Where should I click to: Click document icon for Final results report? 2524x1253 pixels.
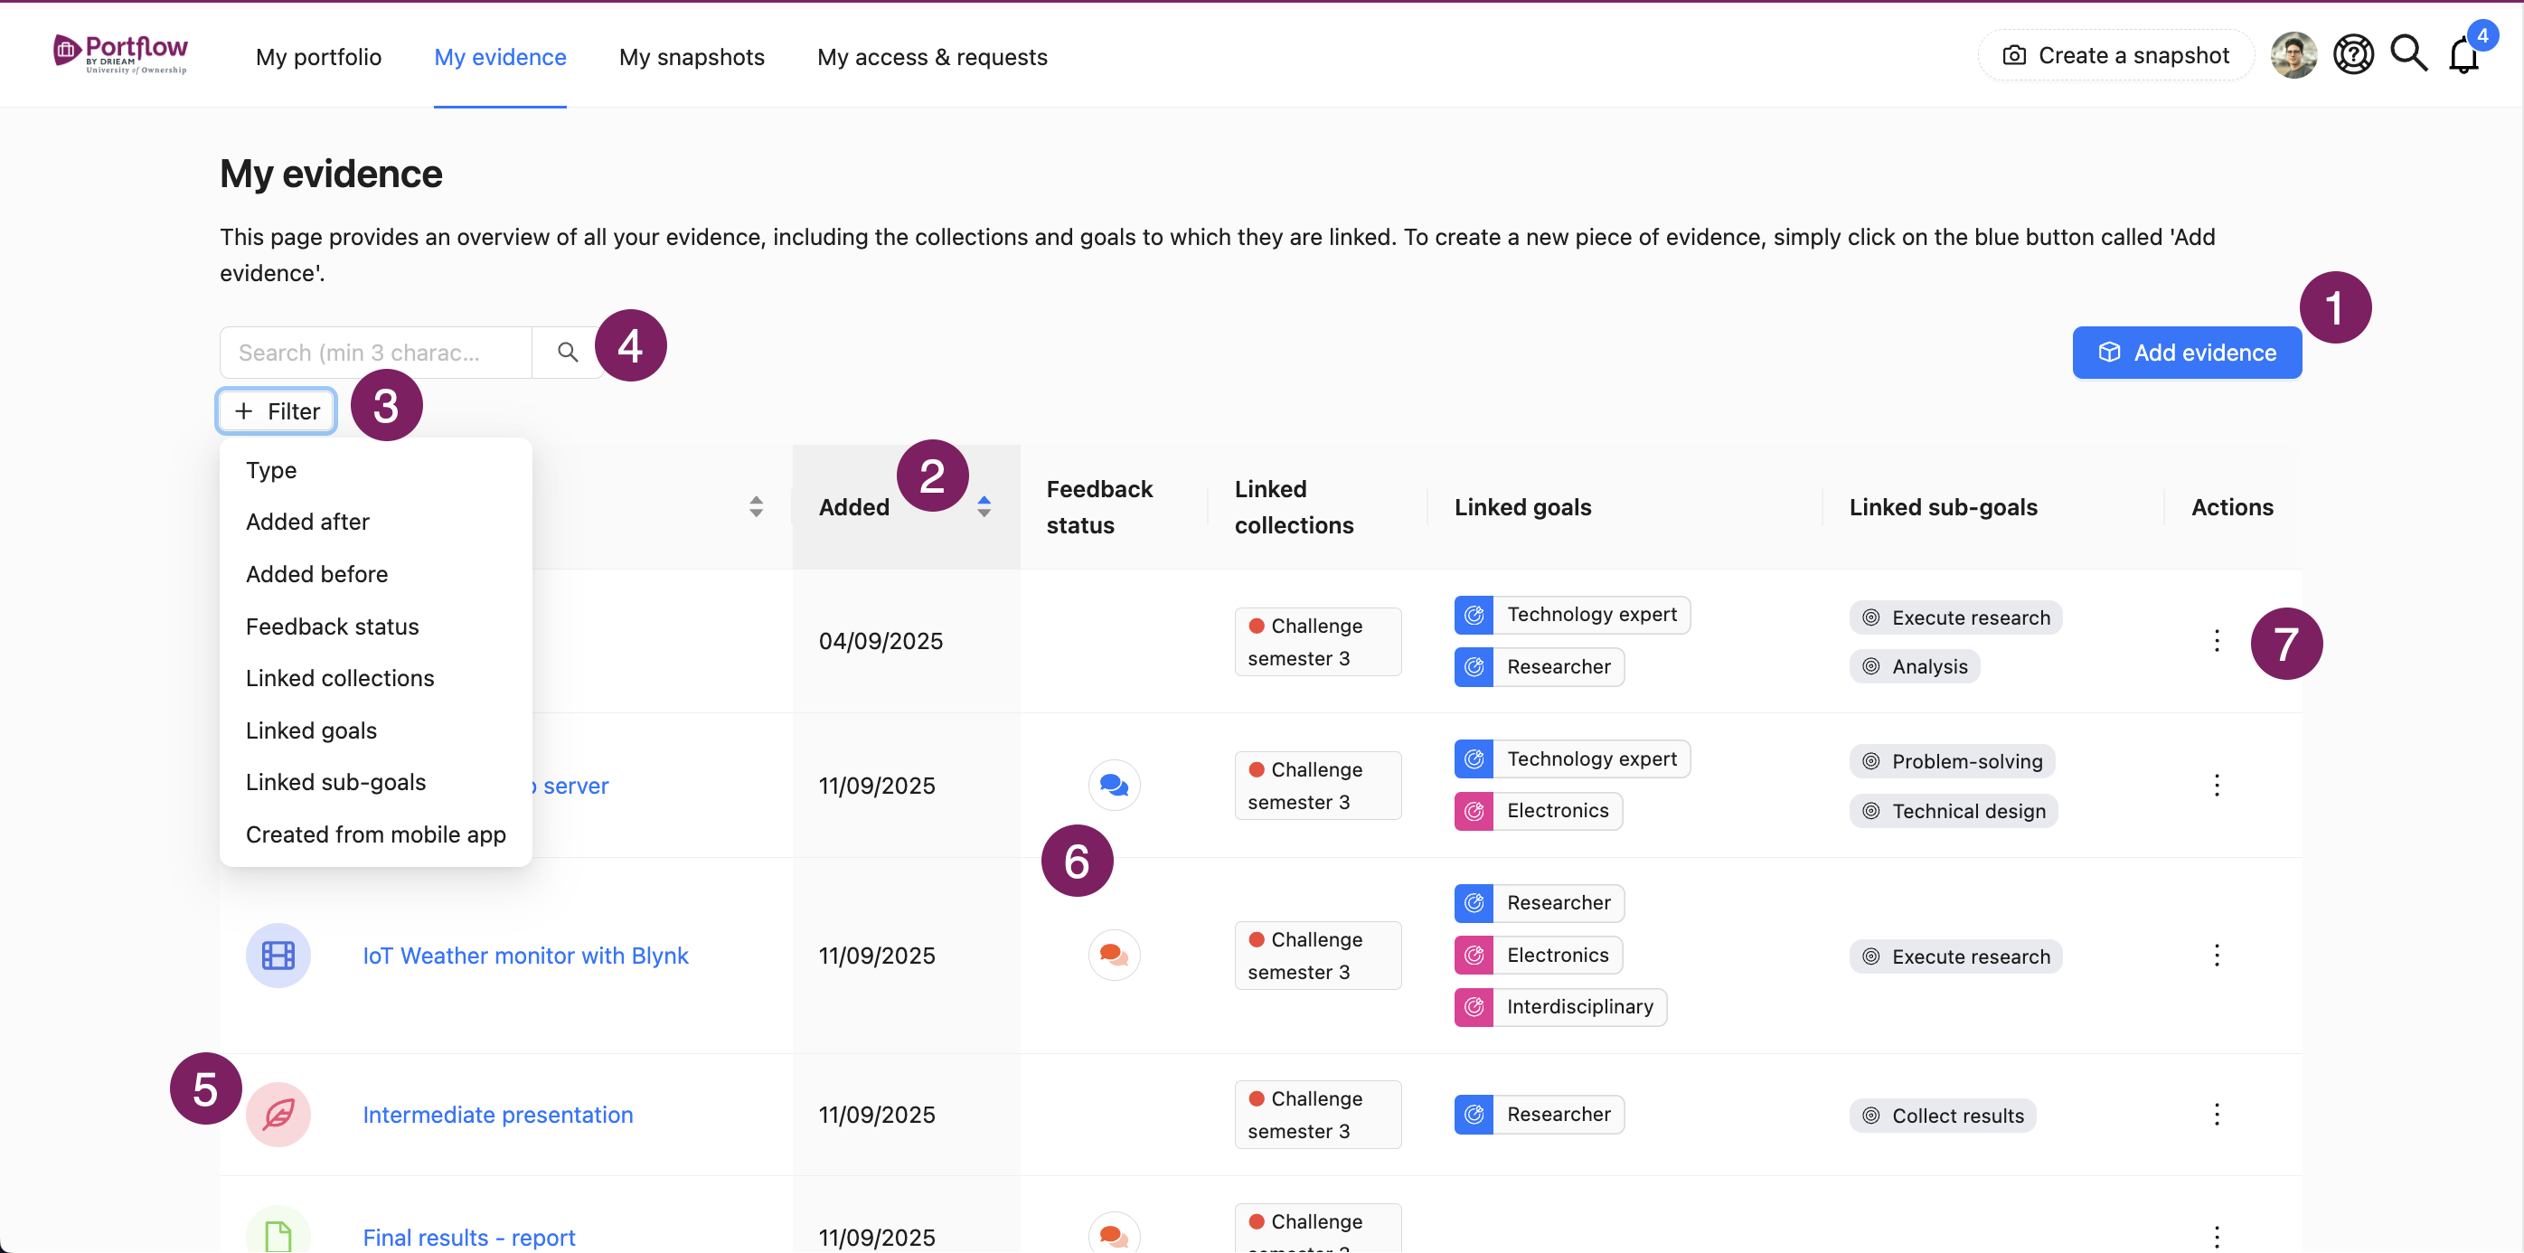(x=278, y=1232)
